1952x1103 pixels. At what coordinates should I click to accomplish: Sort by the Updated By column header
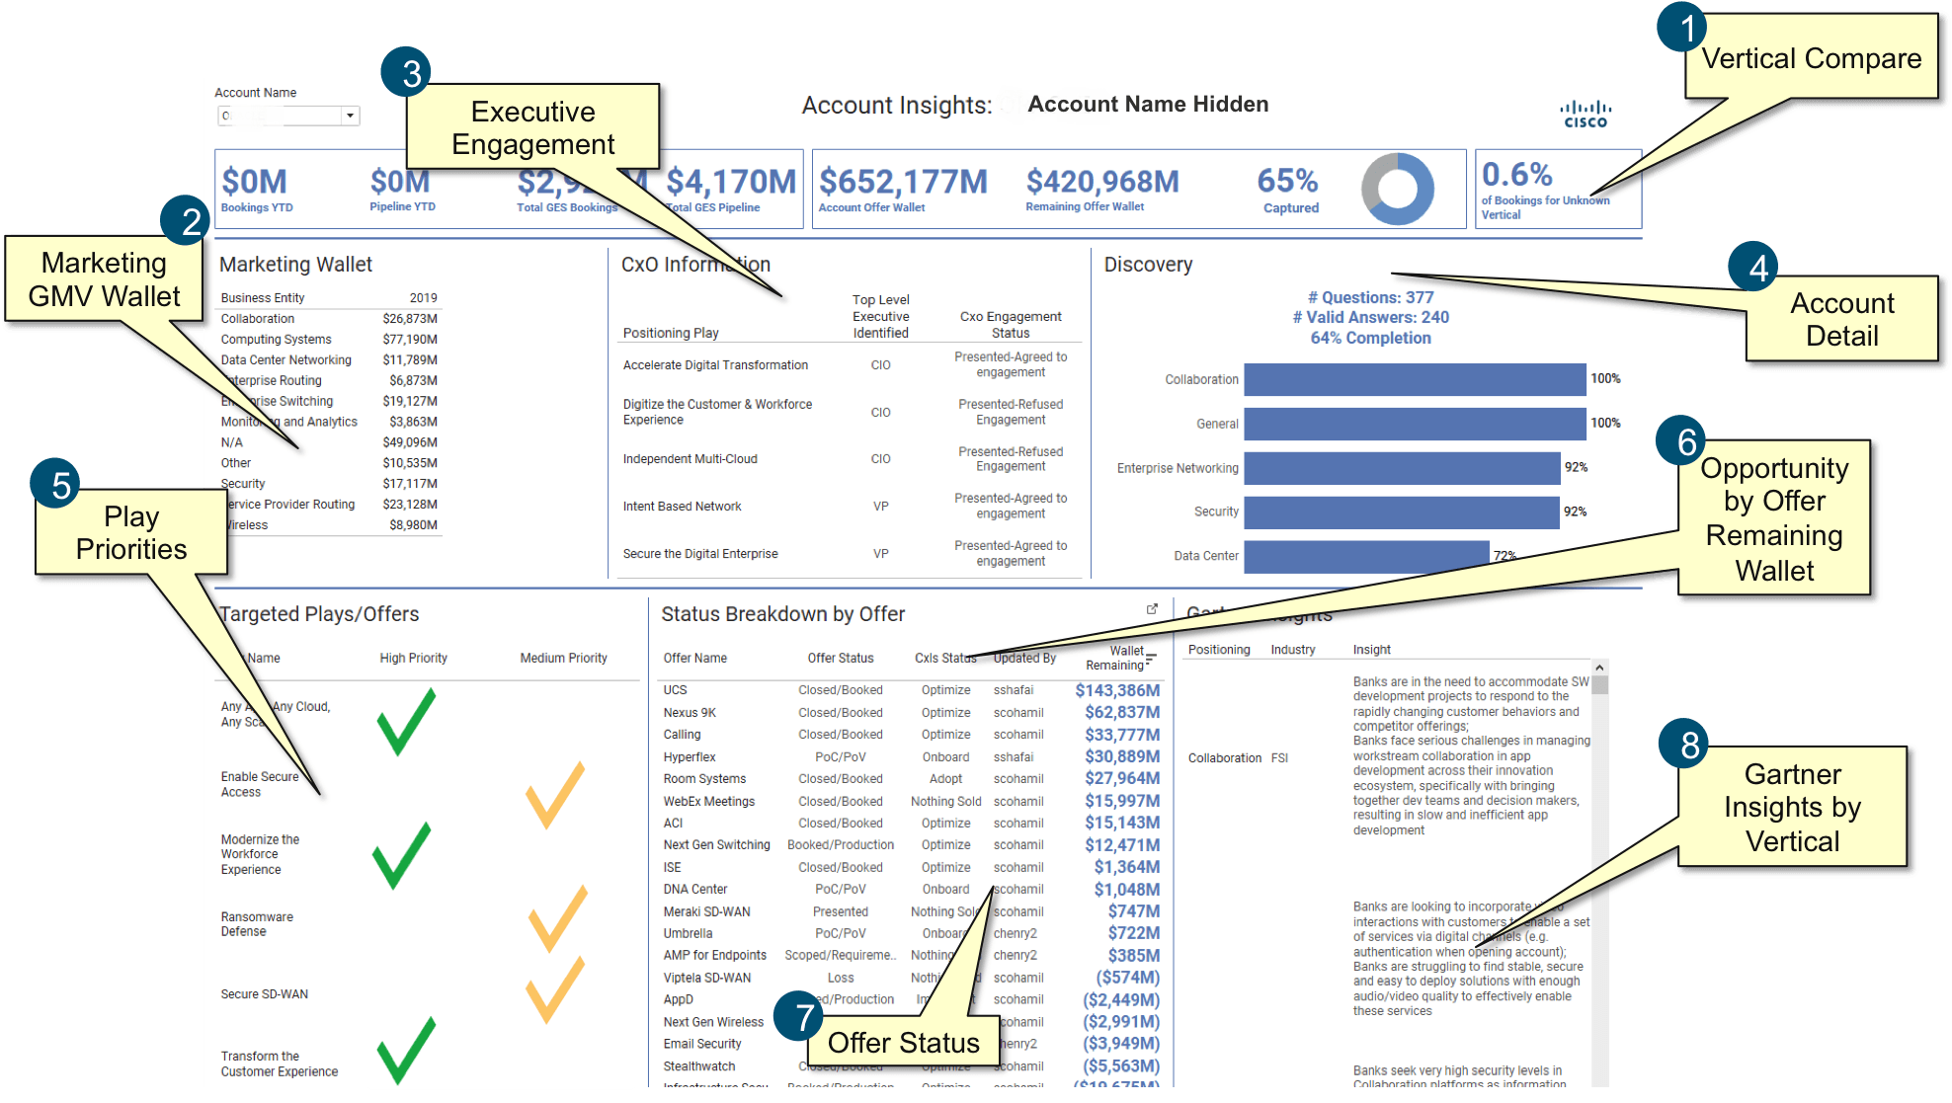(x=1024, y=659)
